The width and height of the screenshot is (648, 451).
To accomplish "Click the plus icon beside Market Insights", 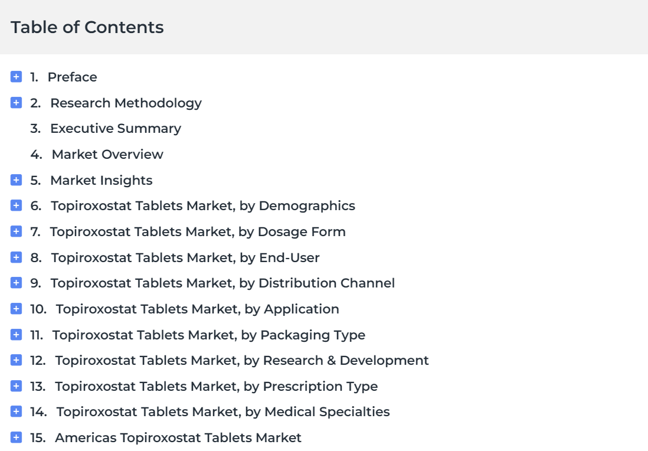I will coord(16,180).
